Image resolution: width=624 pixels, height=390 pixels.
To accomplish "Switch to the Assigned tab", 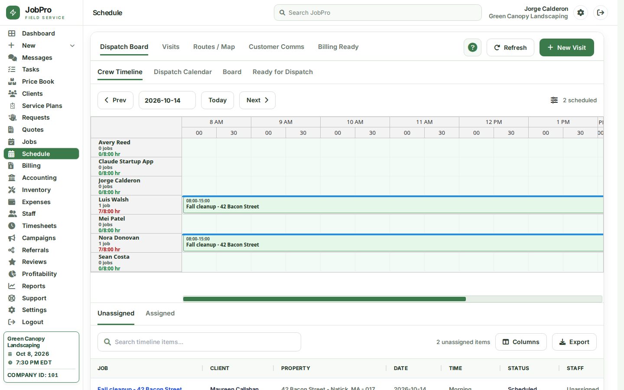I will (160, 313).
